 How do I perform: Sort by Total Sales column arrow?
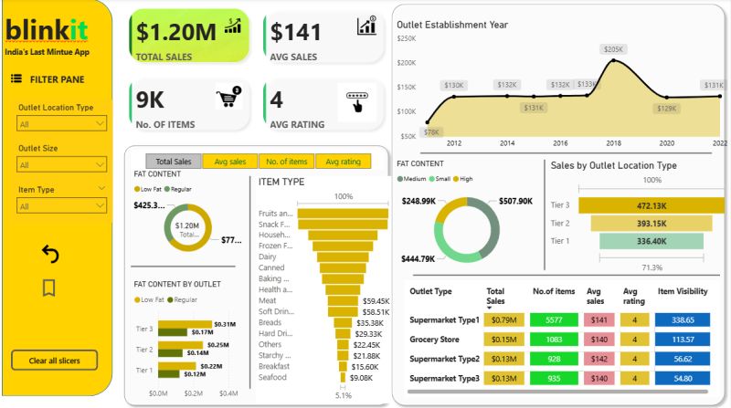coord(490,308)
